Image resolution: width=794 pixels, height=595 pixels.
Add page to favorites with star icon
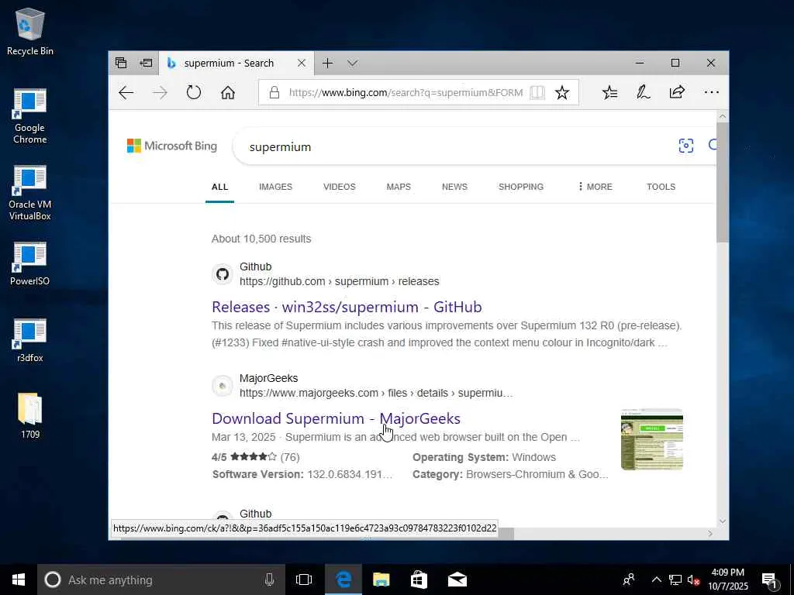click(x=562, y=93)
